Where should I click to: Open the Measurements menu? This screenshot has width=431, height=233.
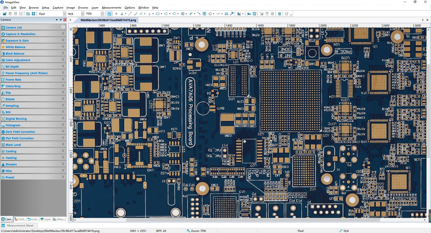tap(111, 7)
